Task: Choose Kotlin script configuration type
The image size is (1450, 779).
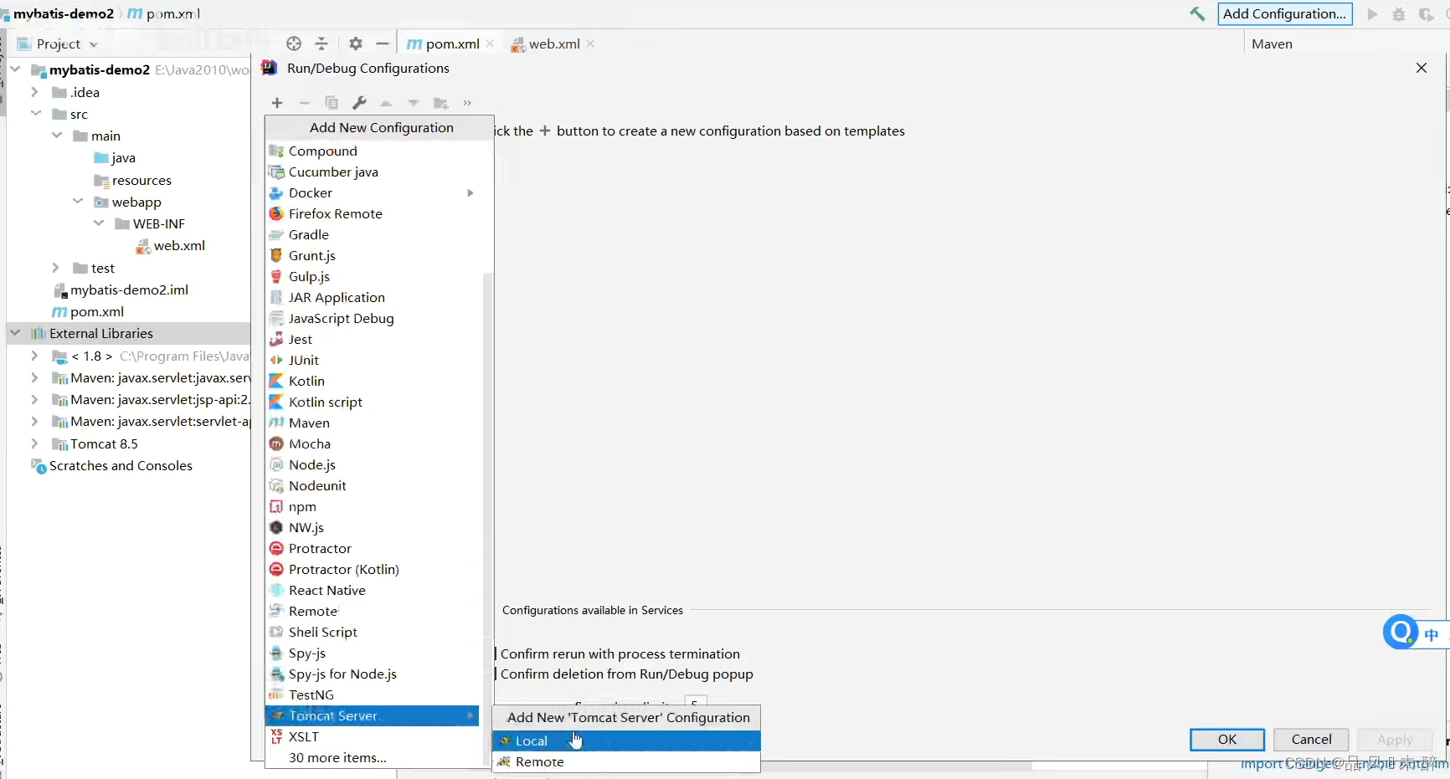Action: (x=373, y=402)
